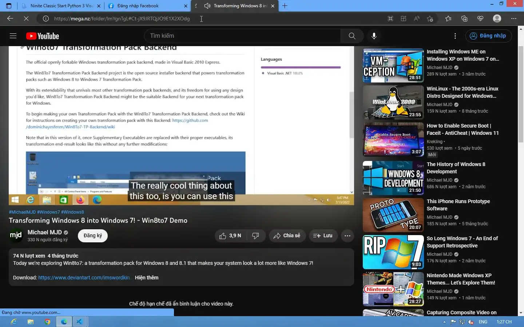Viewport: 524px width, 327px height.
Task: Click the install app icon in address bar
Action: [x=404, y=19]
